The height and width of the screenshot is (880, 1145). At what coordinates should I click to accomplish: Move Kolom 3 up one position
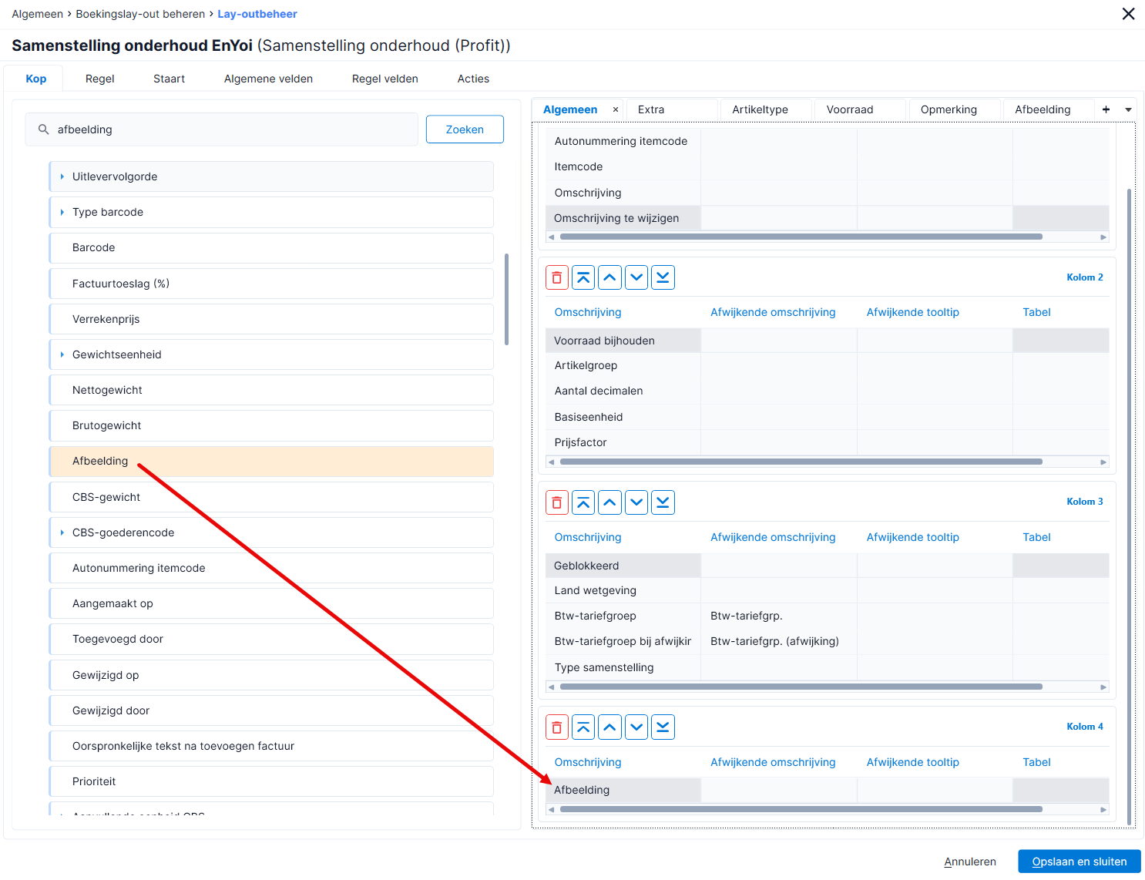tap(610, 502)
